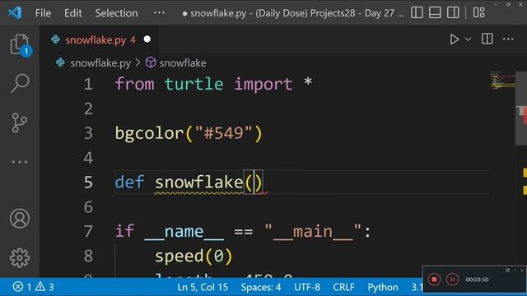Expand the run options dropdown arrow
Image resolution: width=527 pixels, height=296 pixels.
pos(468,39)
